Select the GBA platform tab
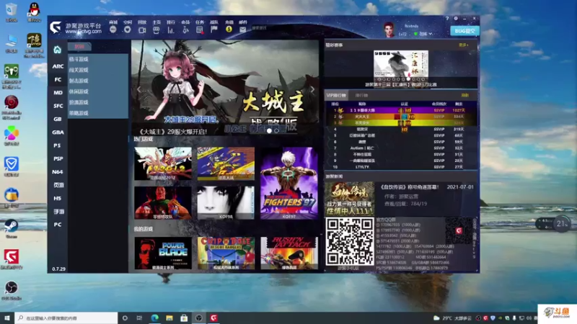 (x=58, y=132)
